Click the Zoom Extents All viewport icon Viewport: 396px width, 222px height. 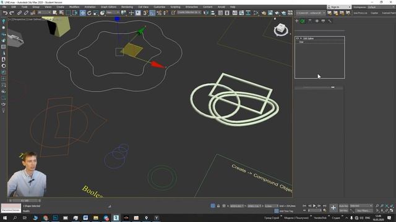[x=392, y=206]
